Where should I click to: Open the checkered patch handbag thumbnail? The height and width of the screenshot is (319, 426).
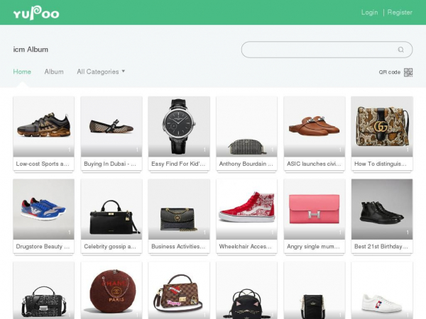pos(179,290)
